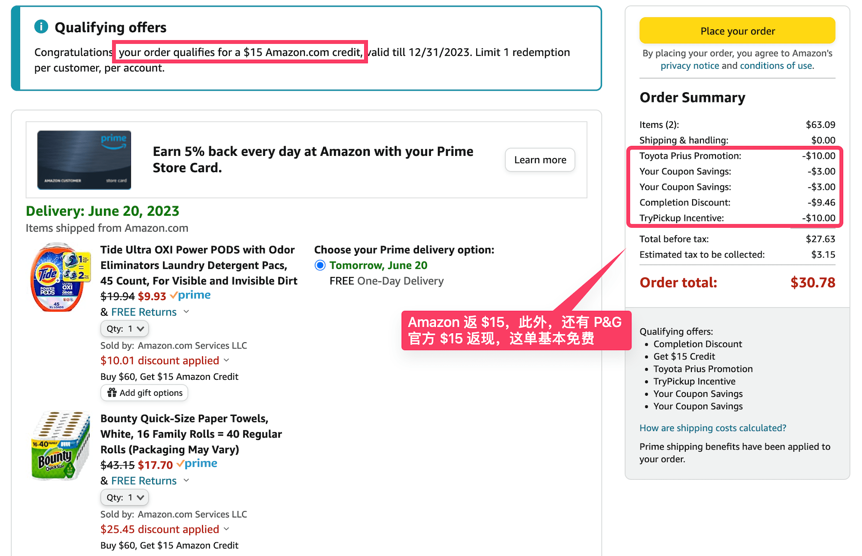The width and height of the screenshot is (862, 556).
Task: Expand FREE Returns details for Tide pods
Action: pyautogui.click(x=186, y=311)
